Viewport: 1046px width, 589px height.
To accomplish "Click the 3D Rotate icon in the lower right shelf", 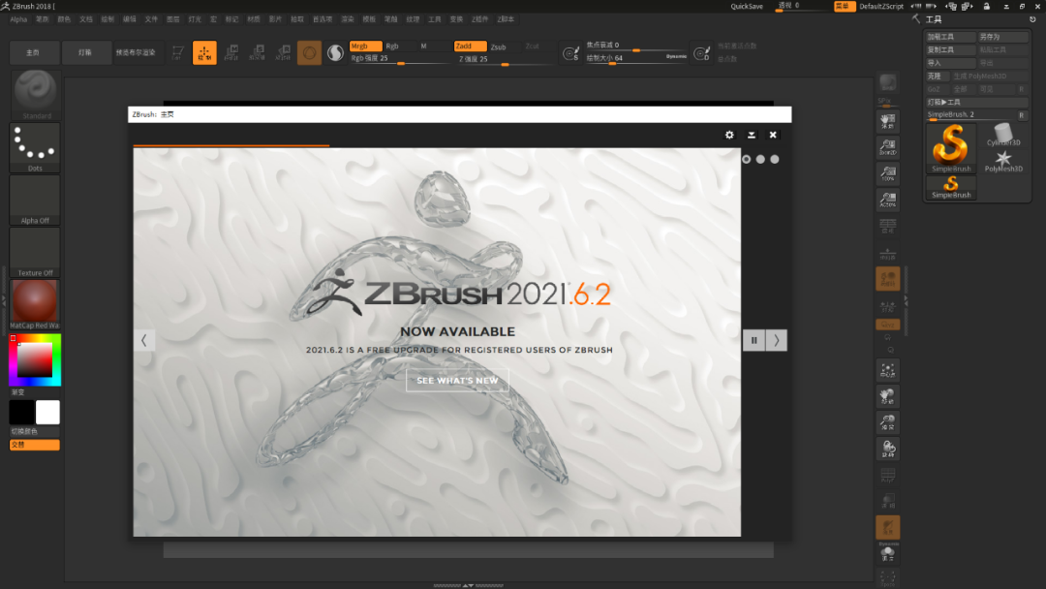I will coord(888,449).
